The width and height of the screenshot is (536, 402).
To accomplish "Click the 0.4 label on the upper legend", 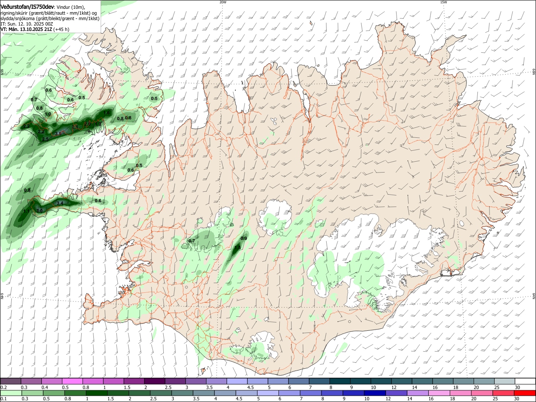I will 45,387.
